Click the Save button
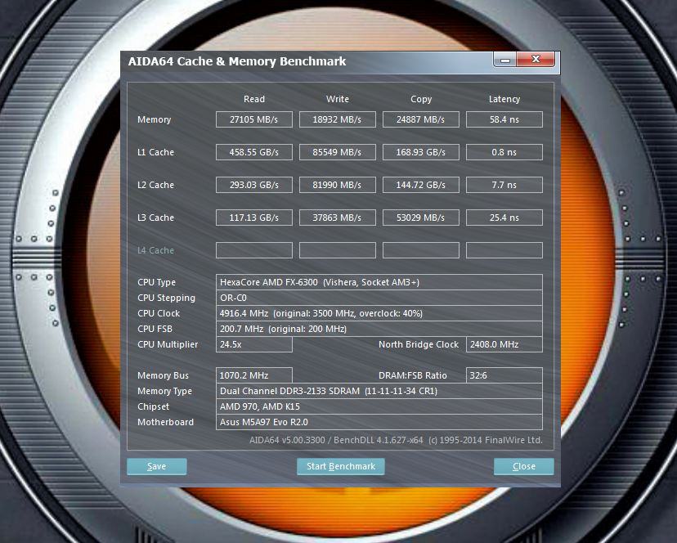This screenshot has height=543, width=677. pyautogui.click(x=157, y=467)
